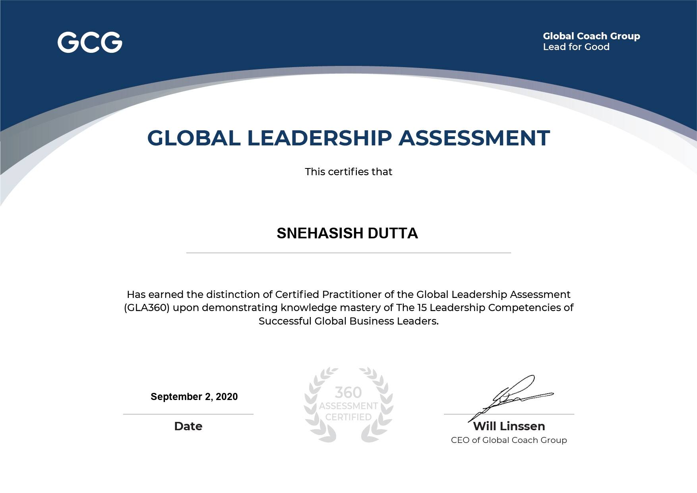This screenshot has height=493, width=697.
Task: Click the Will Linssen handwritten signature
Action: tap(511, 398)
